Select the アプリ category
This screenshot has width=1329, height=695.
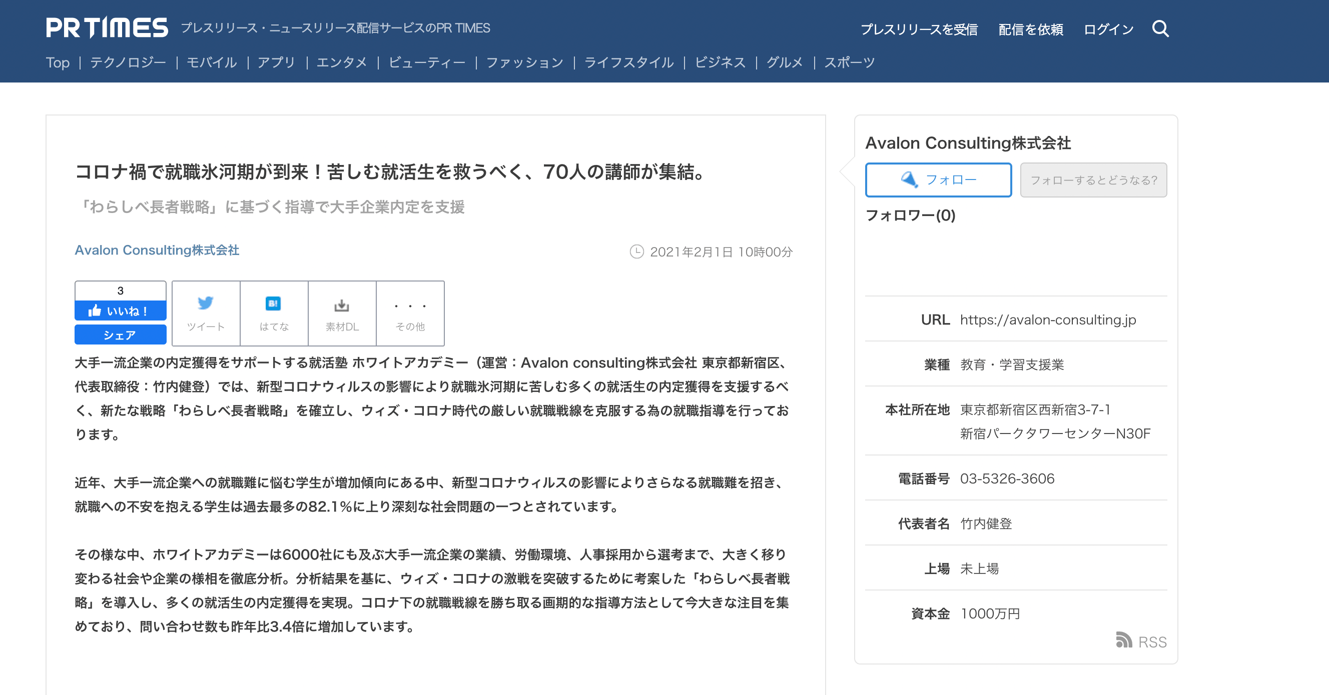(277, 62)
